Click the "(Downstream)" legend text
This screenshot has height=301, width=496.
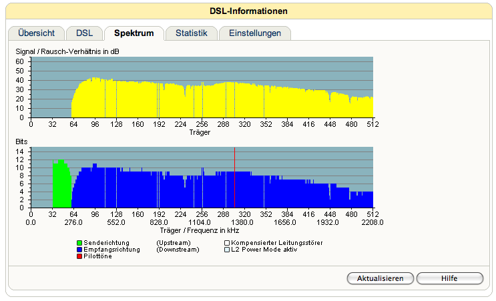pos(178,250)
